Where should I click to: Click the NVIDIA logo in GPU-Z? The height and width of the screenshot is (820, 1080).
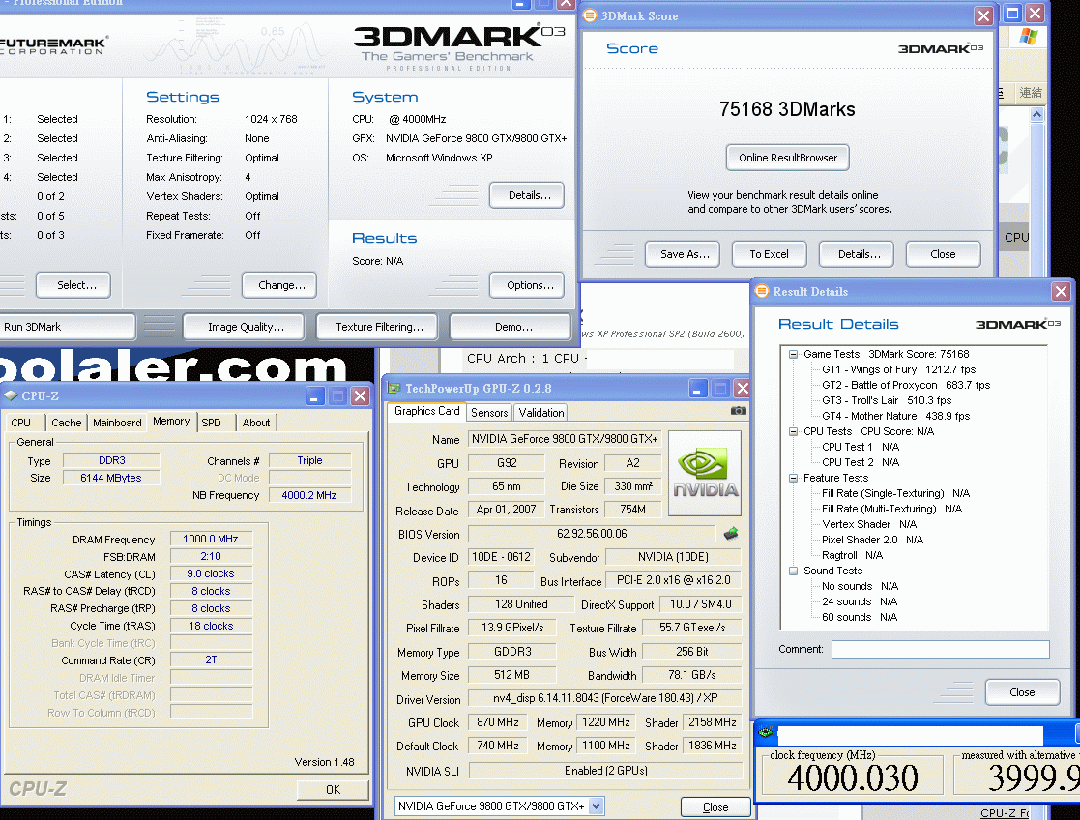point(705,474)
